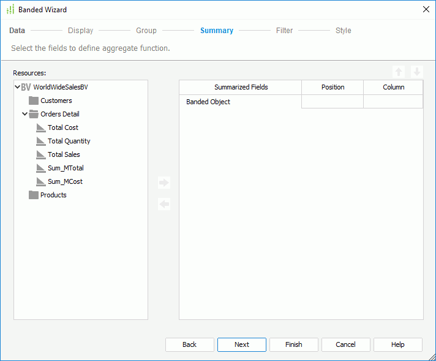
Task: Collapse the WorldWideSalesBV tree node
Action: point(17,87)
